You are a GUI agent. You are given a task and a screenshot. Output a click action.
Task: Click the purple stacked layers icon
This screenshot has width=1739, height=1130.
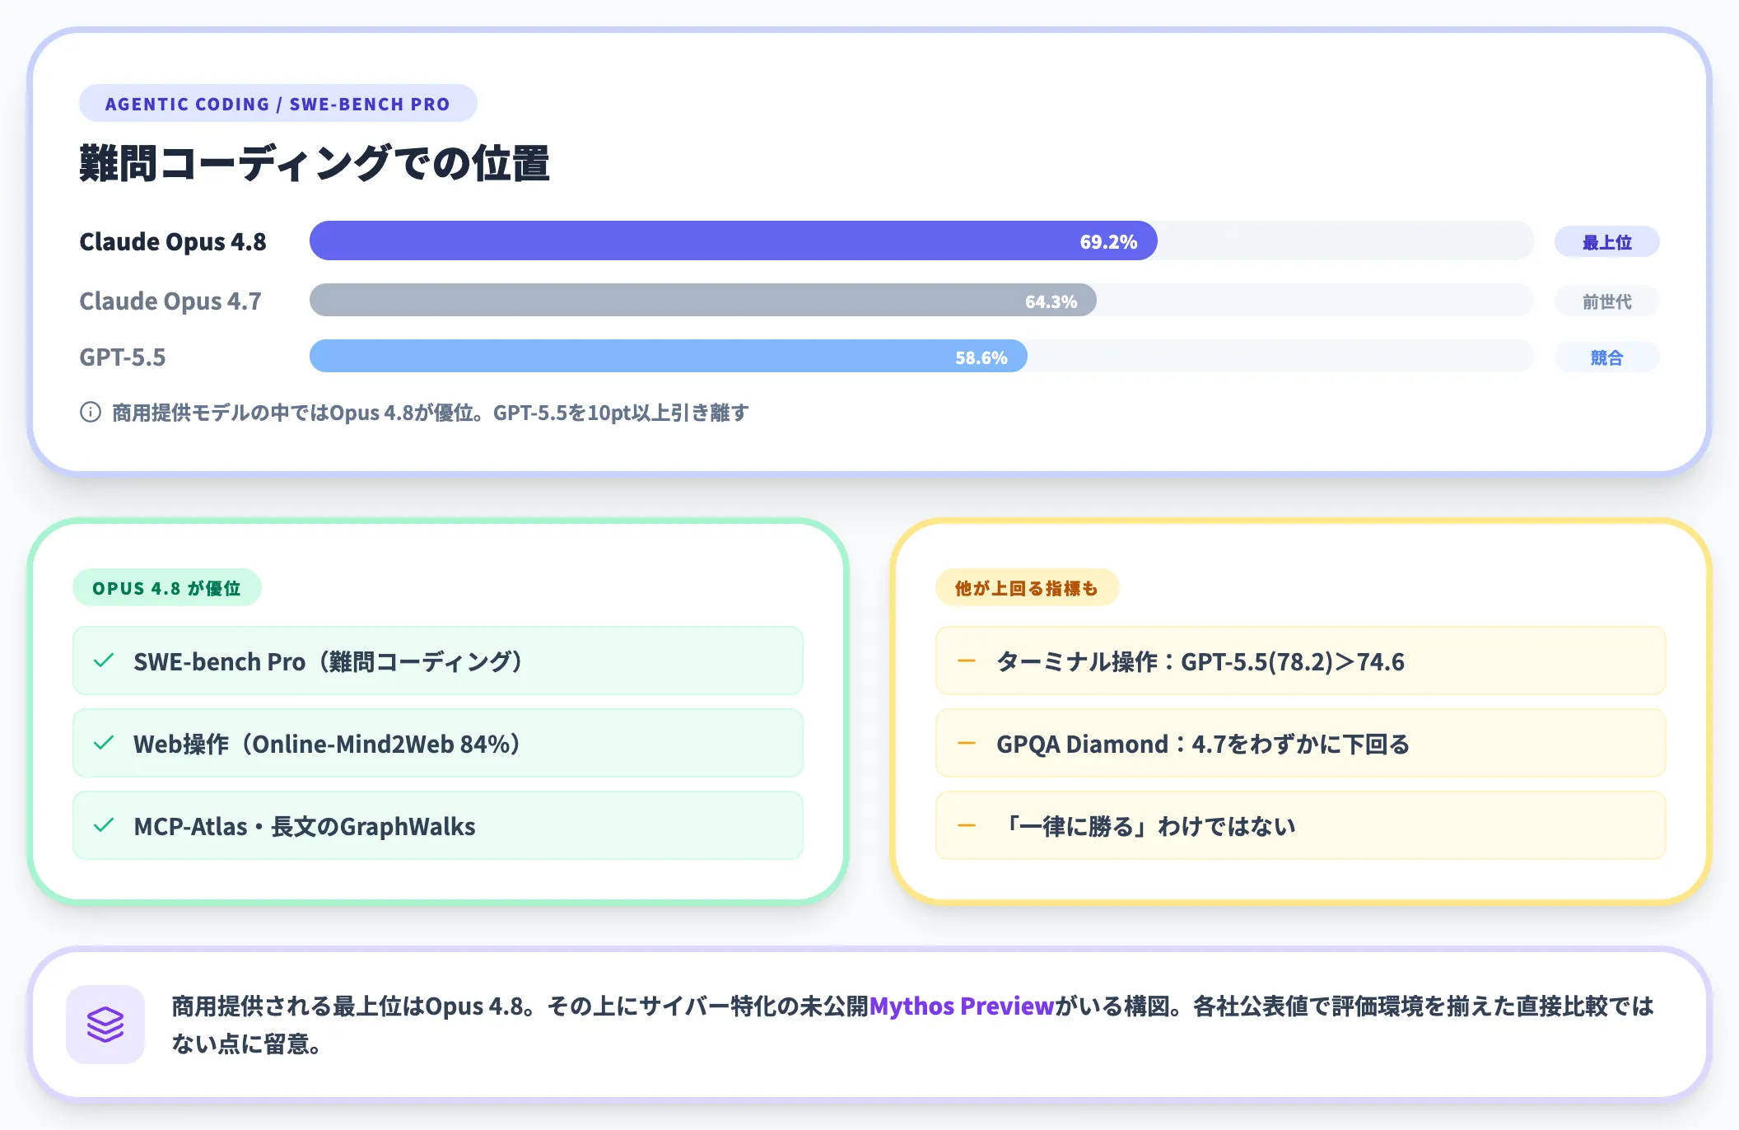[105, 1024]
